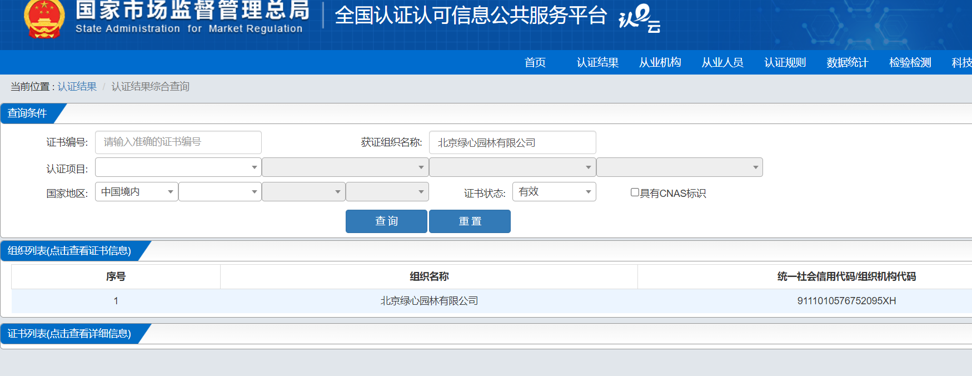Click the 全国认证认可信息公共服务平台 title
972x376 pixels.
(x=471, y=16)
